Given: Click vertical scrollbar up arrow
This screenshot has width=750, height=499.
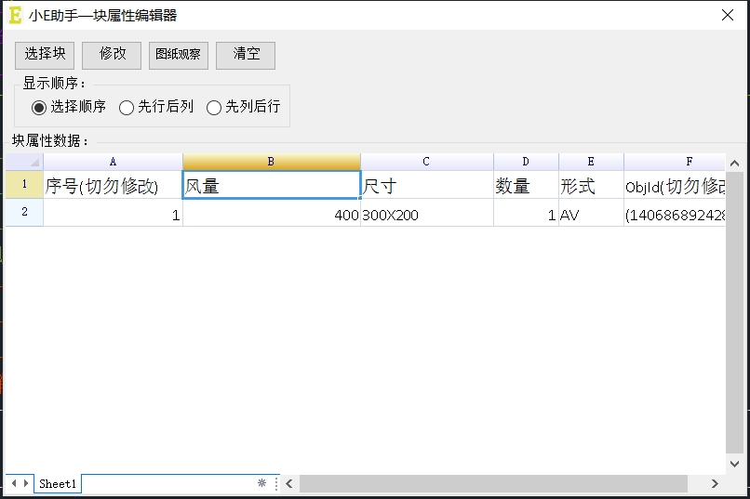Looking at the screenshot, I should [735, 164].
